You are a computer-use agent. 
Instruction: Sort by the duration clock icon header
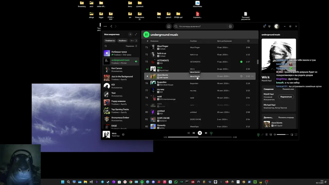248,41
